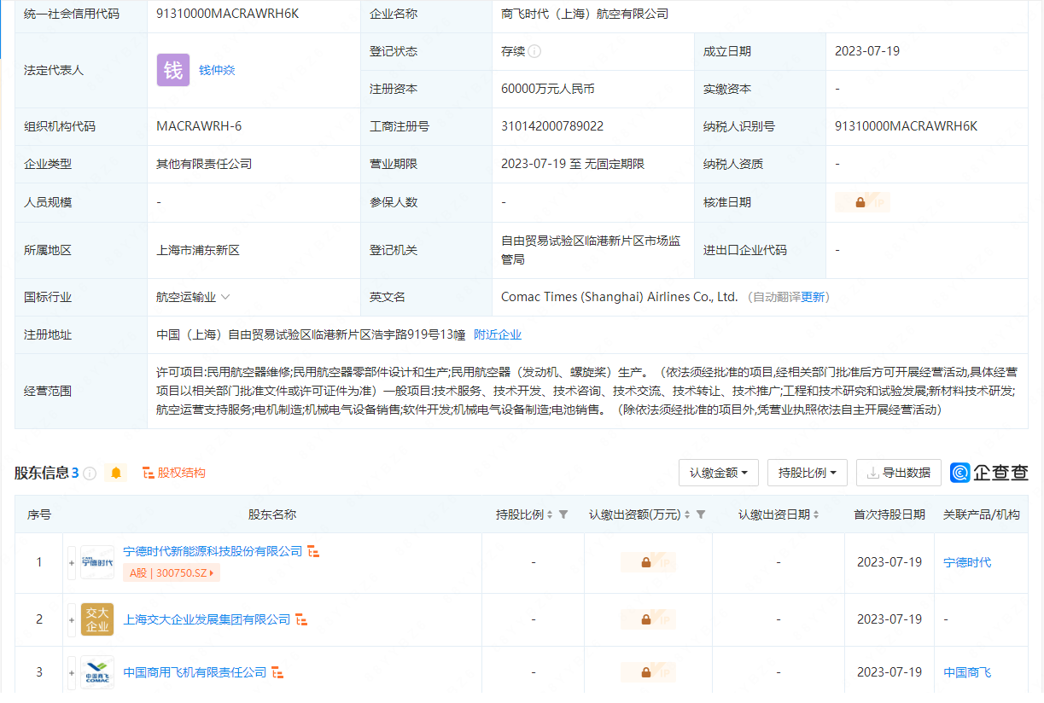Screen dimensions: 1044x703
Task: Click the bell alert icon beside 股东信息
Action: tap(116, 473)
